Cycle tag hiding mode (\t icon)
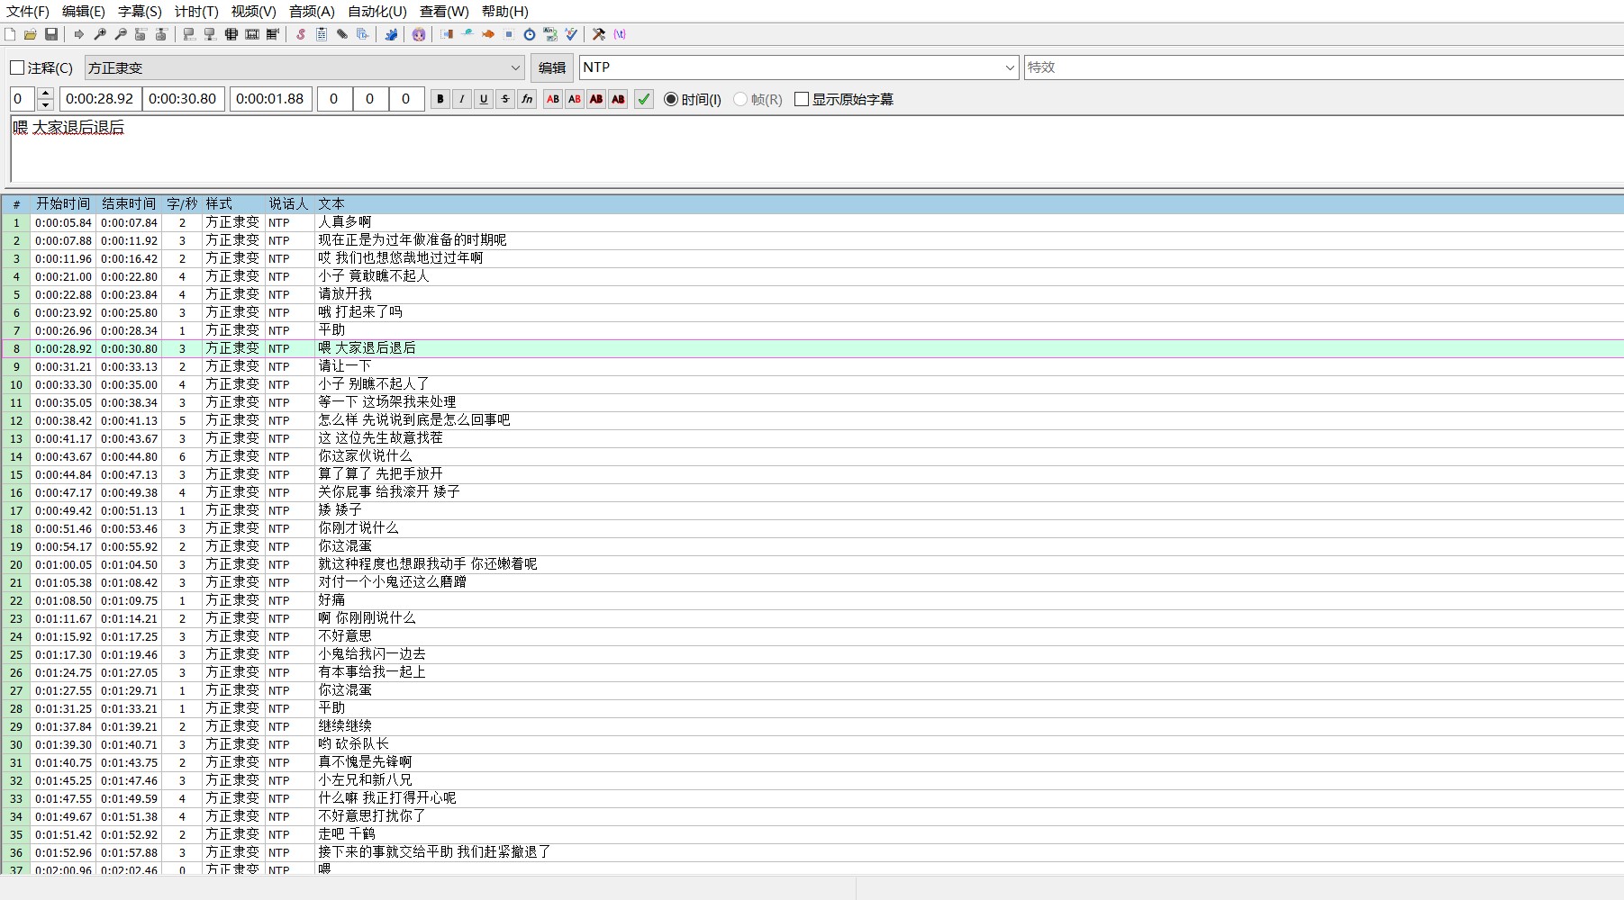 pos(620,34)
